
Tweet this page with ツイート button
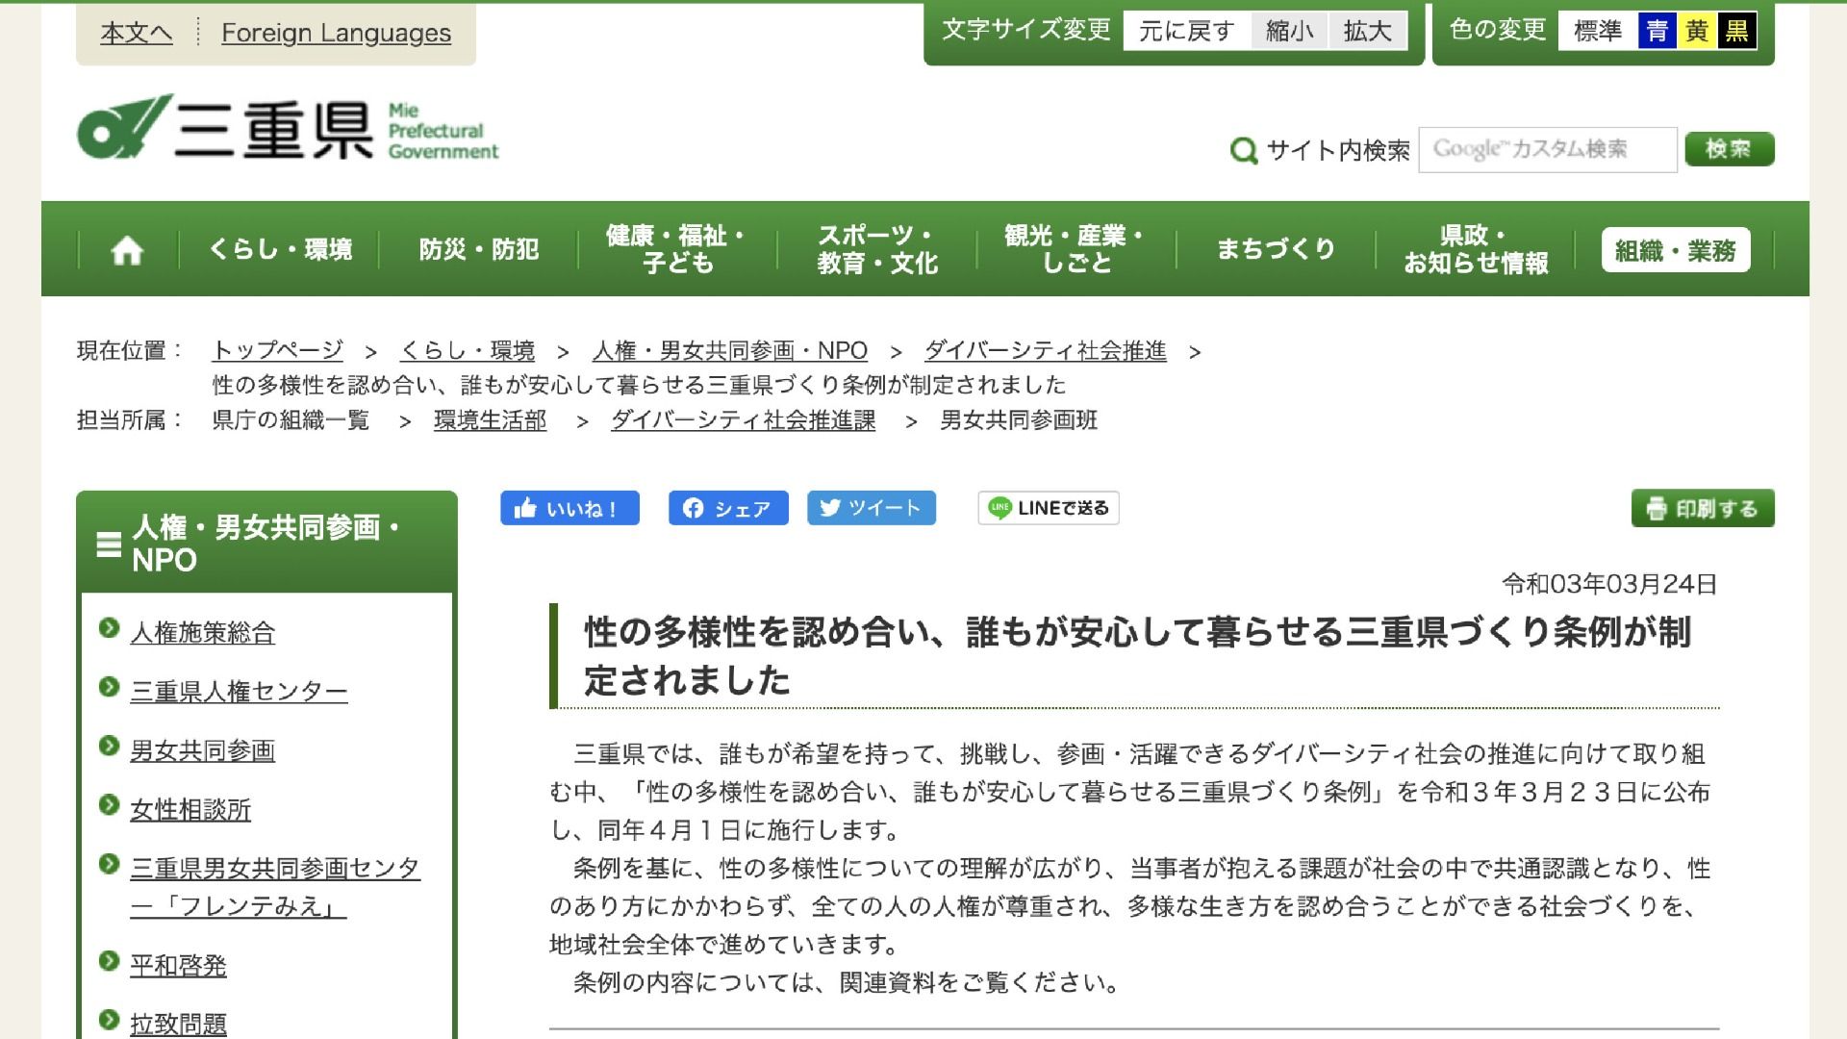[x=871, y=508]
